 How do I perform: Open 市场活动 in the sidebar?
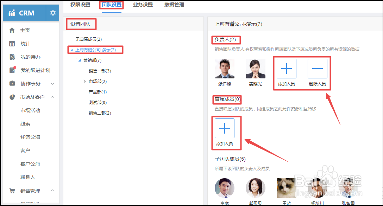30,110
